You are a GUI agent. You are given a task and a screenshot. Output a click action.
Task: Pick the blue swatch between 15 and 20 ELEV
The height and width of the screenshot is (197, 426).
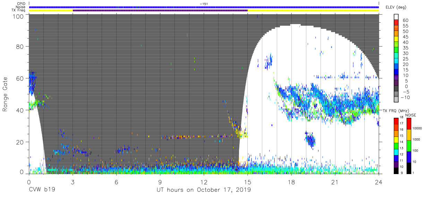tap(397, 67)
